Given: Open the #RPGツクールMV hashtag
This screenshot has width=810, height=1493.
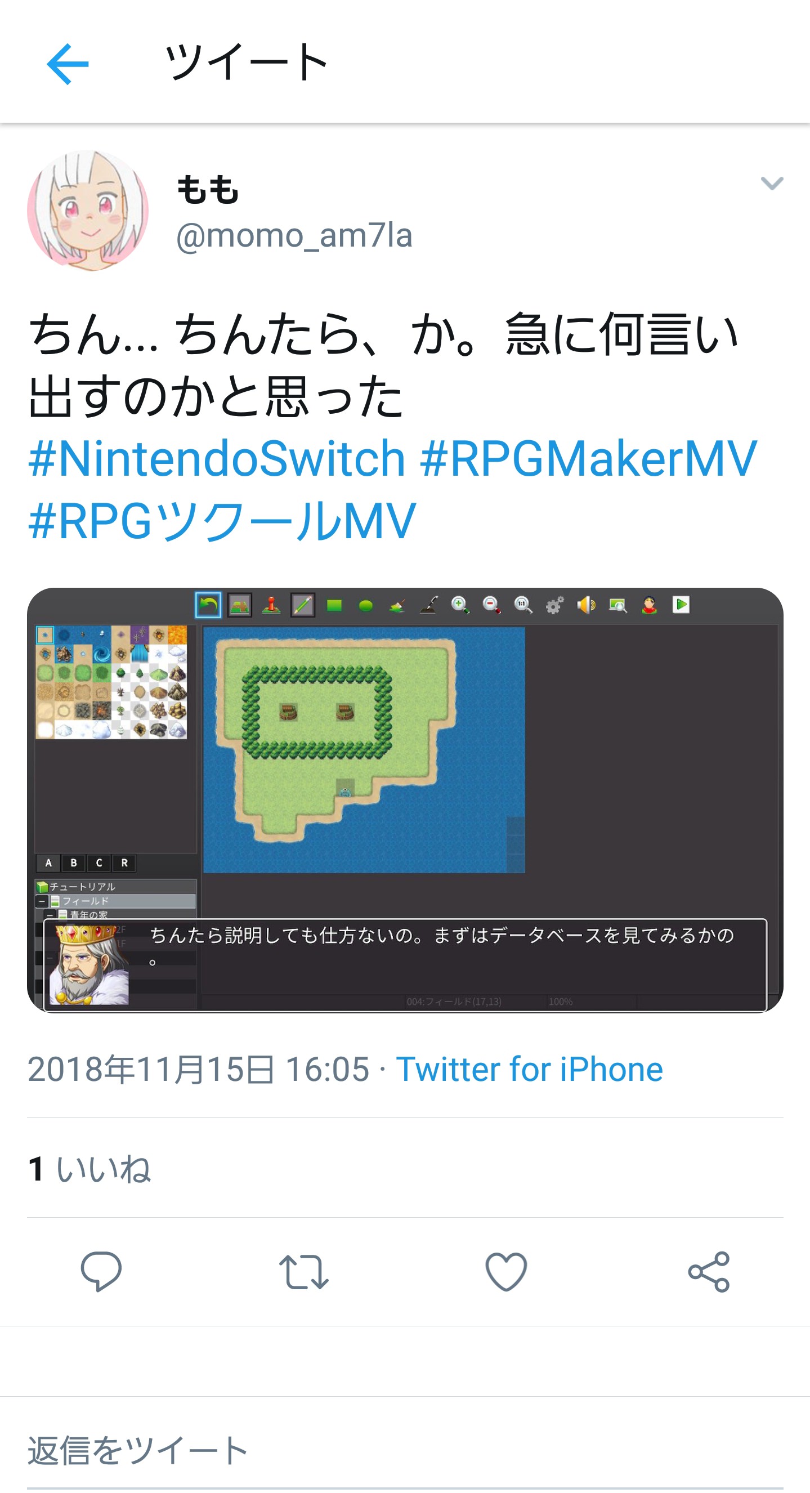Looking at the screenshot, I should (222, 520).
